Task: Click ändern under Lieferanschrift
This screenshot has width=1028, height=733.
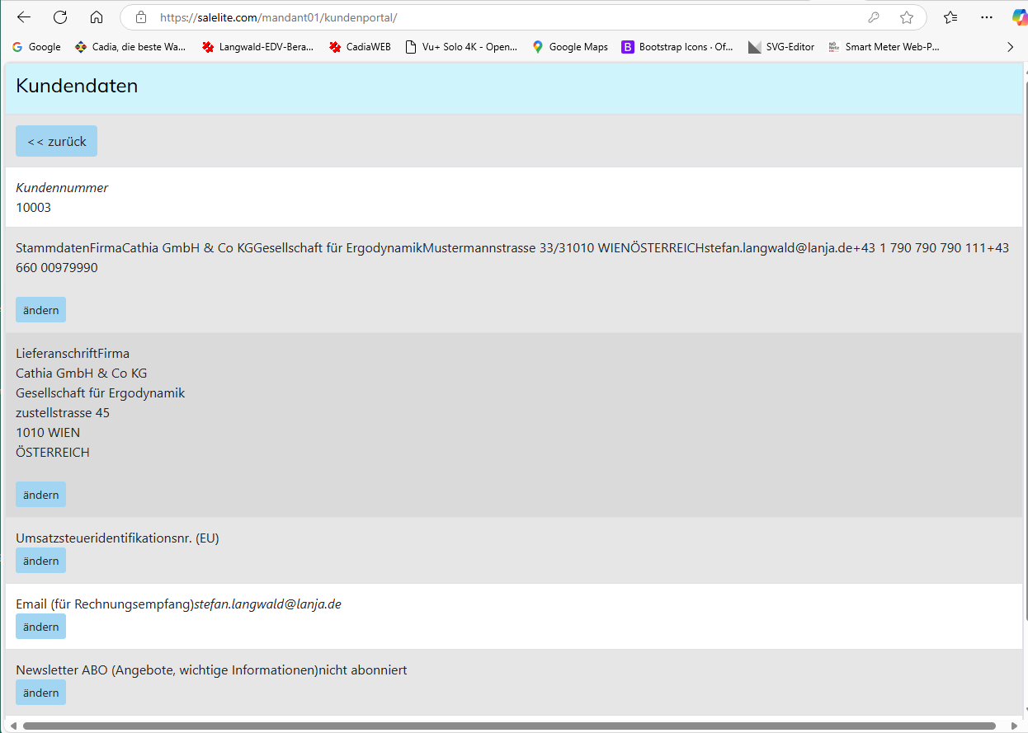Action: pyautogui.click(x=40, y=495)
